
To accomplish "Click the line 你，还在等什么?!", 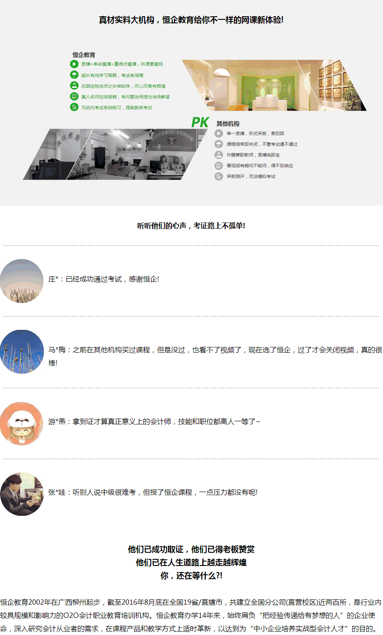I will click(x=191, y=576).
